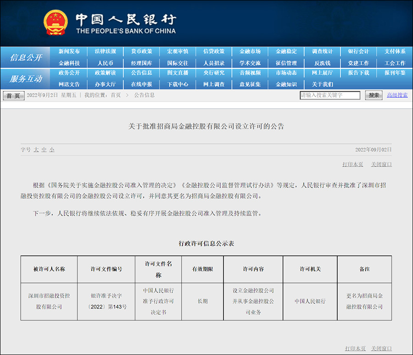The height and width of the screenshot is (355, 413).
Task: Click 关闭窗口 link below the table
Action: coord(381,349)
